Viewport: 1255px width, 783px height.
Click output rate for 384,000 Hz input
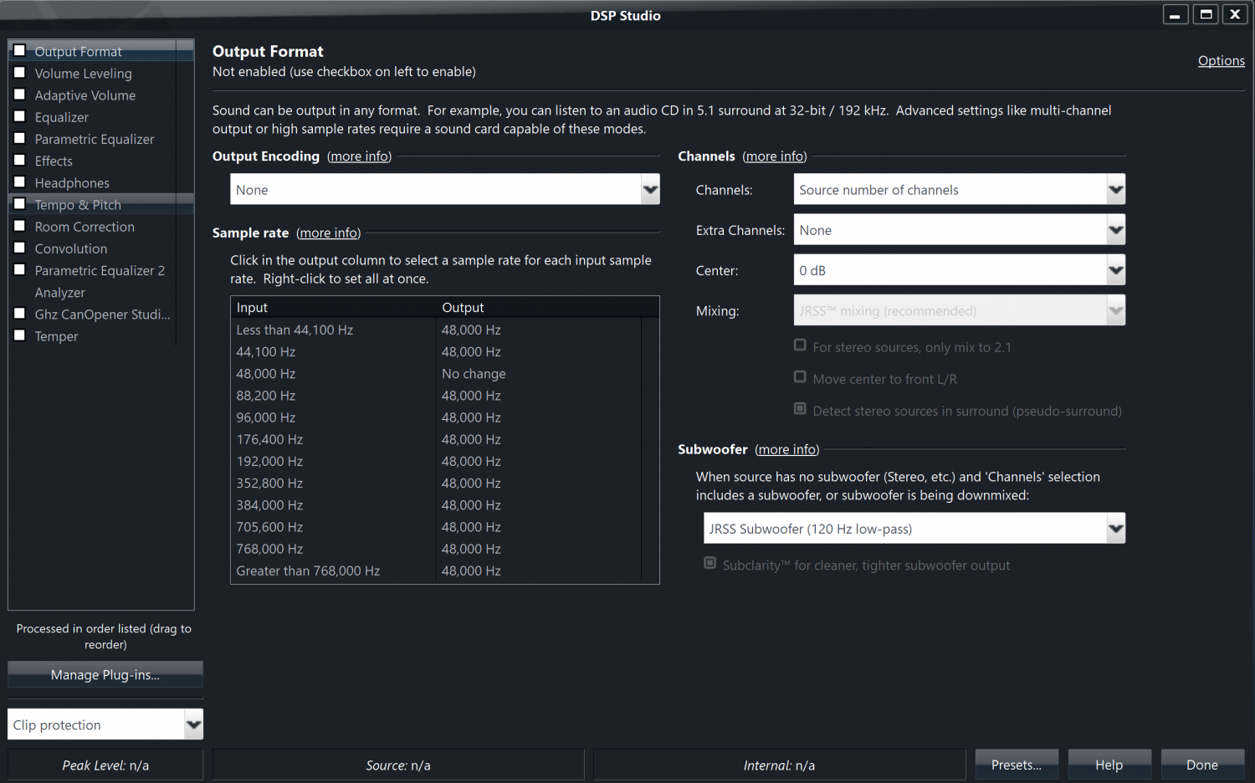click(x=471, y=505)
